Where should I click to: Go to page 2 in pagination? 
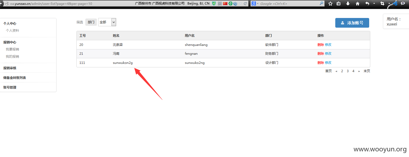click(342, 71)
